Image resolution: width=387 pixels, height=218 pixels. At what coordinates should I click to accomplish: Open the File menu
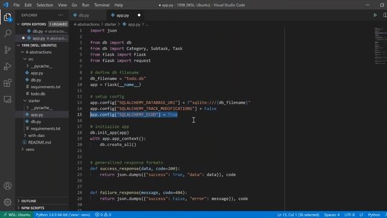[16, 5]
